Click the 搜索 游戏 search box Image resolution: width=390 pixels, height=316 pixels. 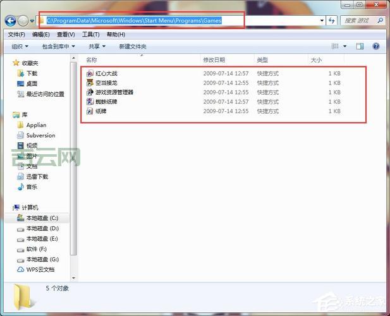click(x=362, y=21)
